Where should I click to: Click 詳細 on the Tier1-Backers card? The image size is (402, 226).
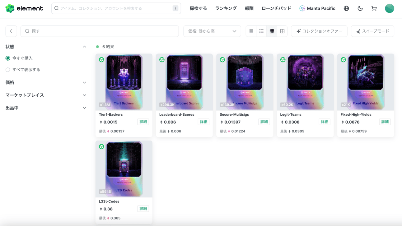(x=143, y=122)
